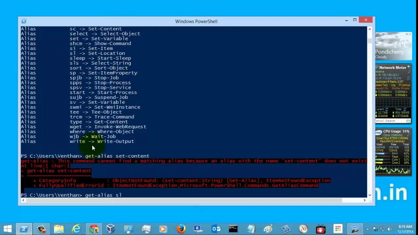Open the Paint palette taskbar icon

point(268,229)
